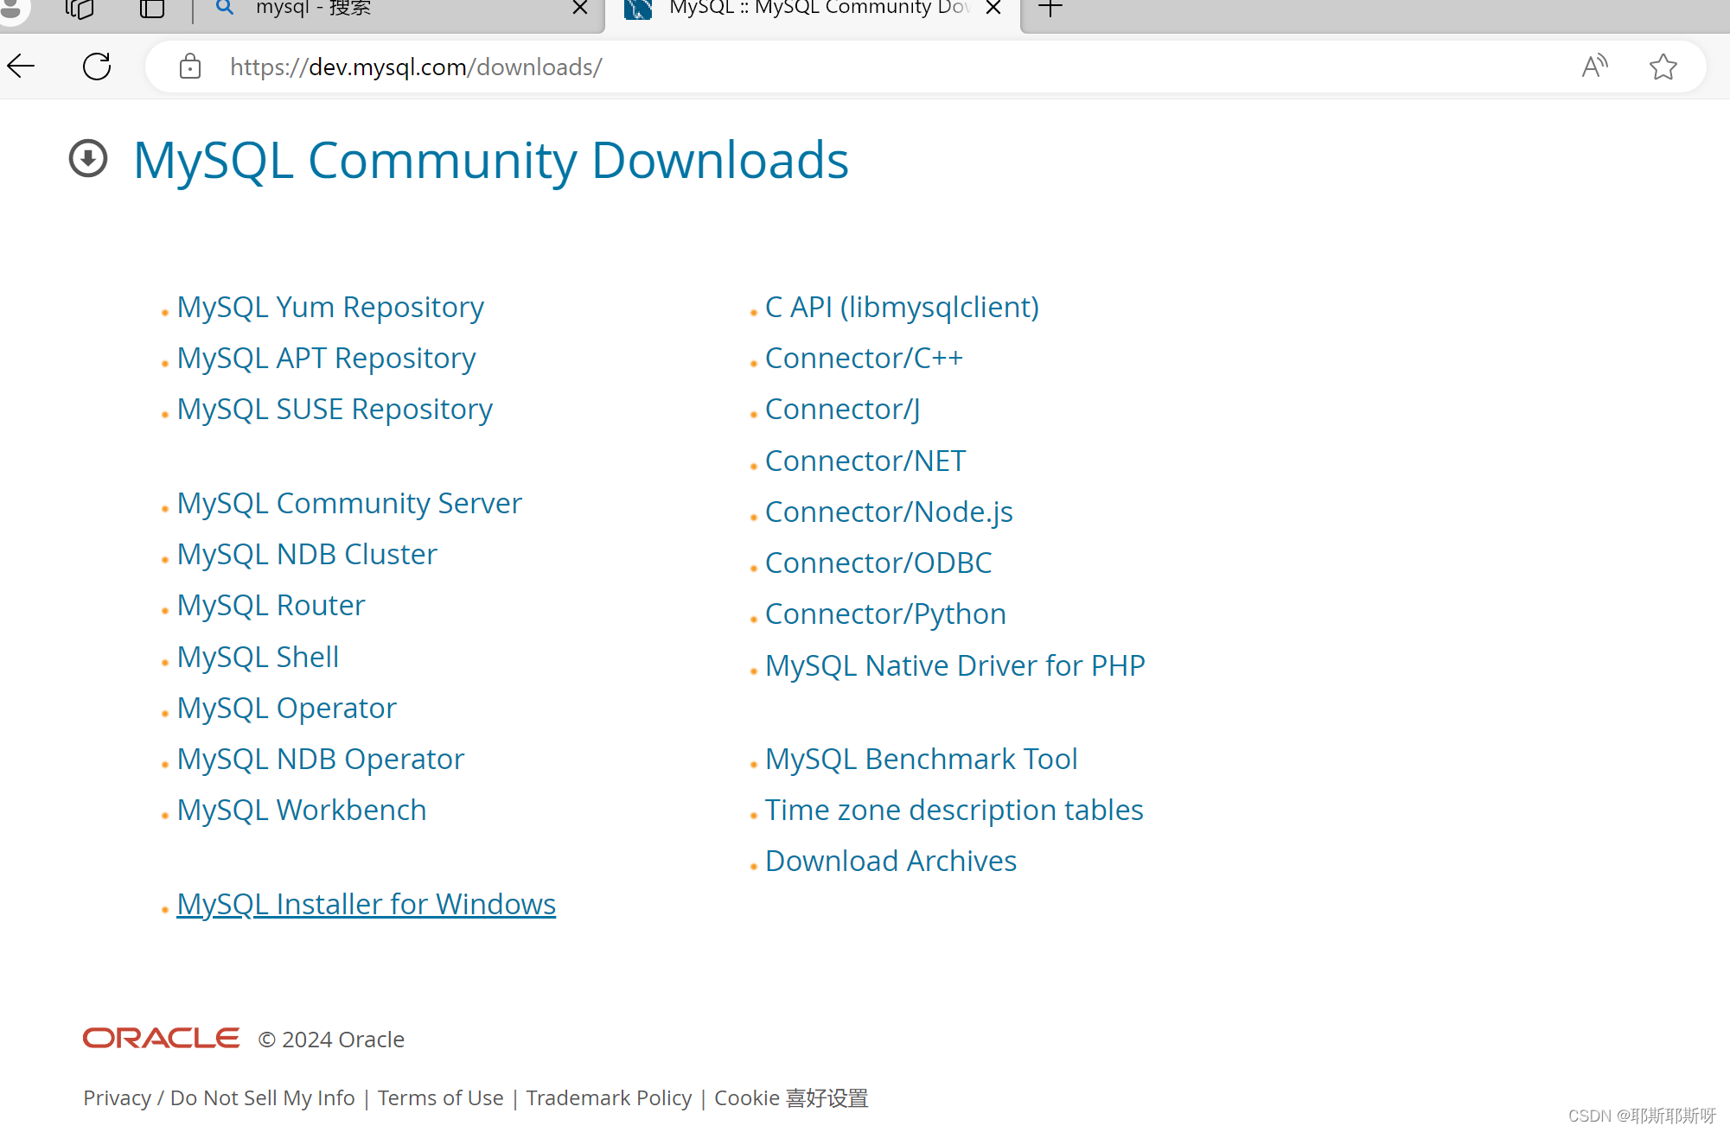Open Terms of Use footer link
This screenshot has height=1132, width=1730.
point(440,1097)
